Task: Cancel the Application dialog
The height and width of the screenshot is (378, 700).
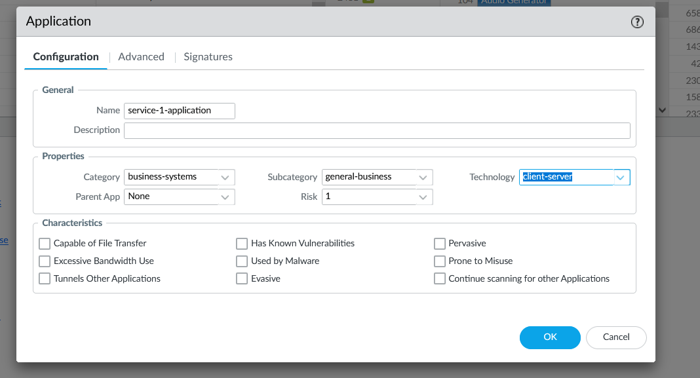Action: click(x=615, y=337)
